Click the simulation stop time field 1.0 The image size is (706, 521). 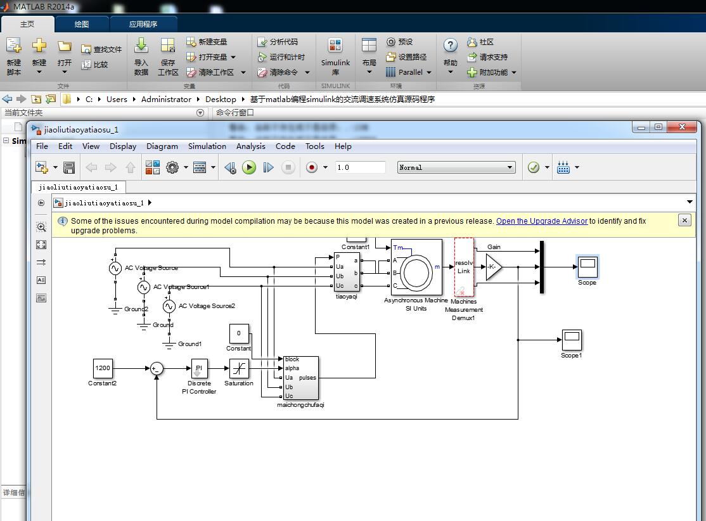point(360,167)
